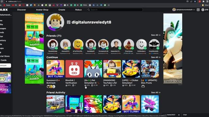Open friend ScorpionHJB's avatar
This screenshot has width=209, height=117.
104,44
